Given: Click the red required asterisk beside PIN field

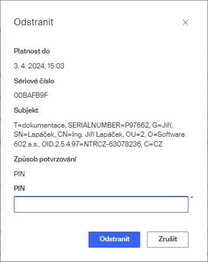Looking at the screenshot, I should (x=192, y=198).
